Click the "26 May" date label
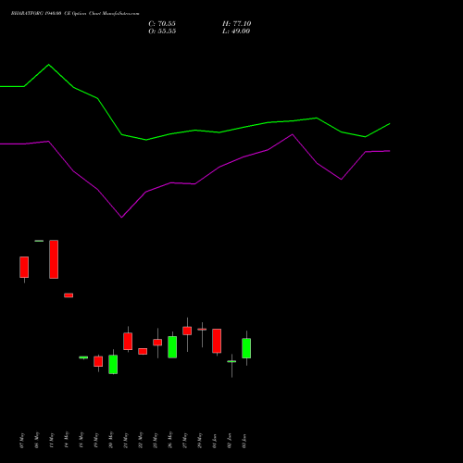463x463 pixels. 170,441
